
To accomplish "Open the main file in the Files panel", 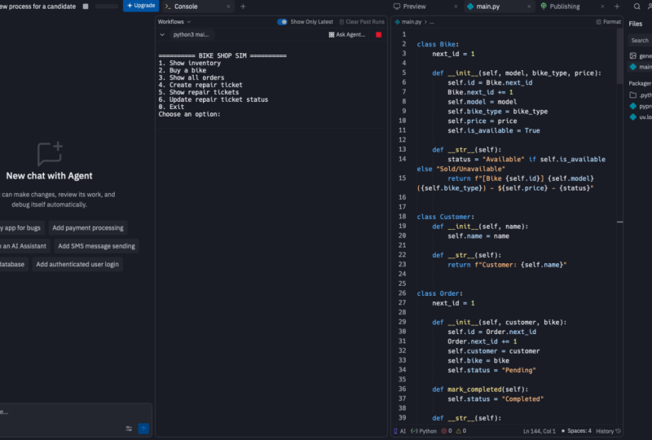I will pos(641,67).
